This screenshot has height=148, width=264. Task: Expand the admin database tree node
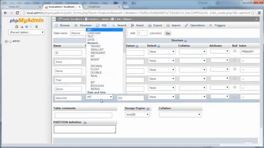click(x=6, y=41)
